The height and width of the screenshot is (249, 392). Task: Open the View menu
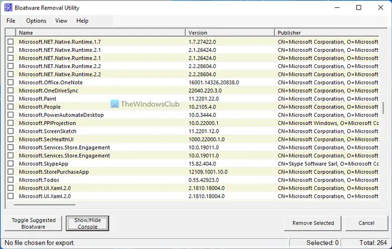click(x=61, y=21)
